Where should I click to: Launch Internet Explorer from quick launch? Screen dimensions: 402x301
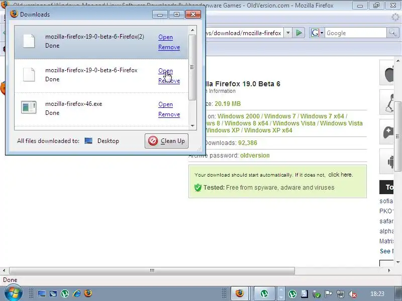(76, 293)
